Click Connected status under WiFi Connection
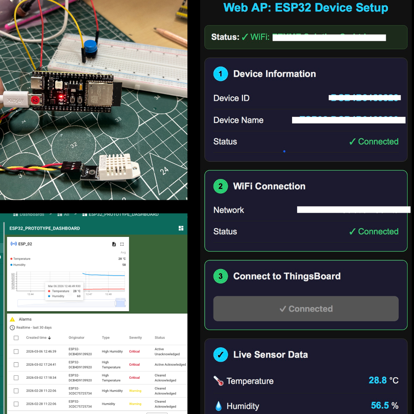 [374, 232]
